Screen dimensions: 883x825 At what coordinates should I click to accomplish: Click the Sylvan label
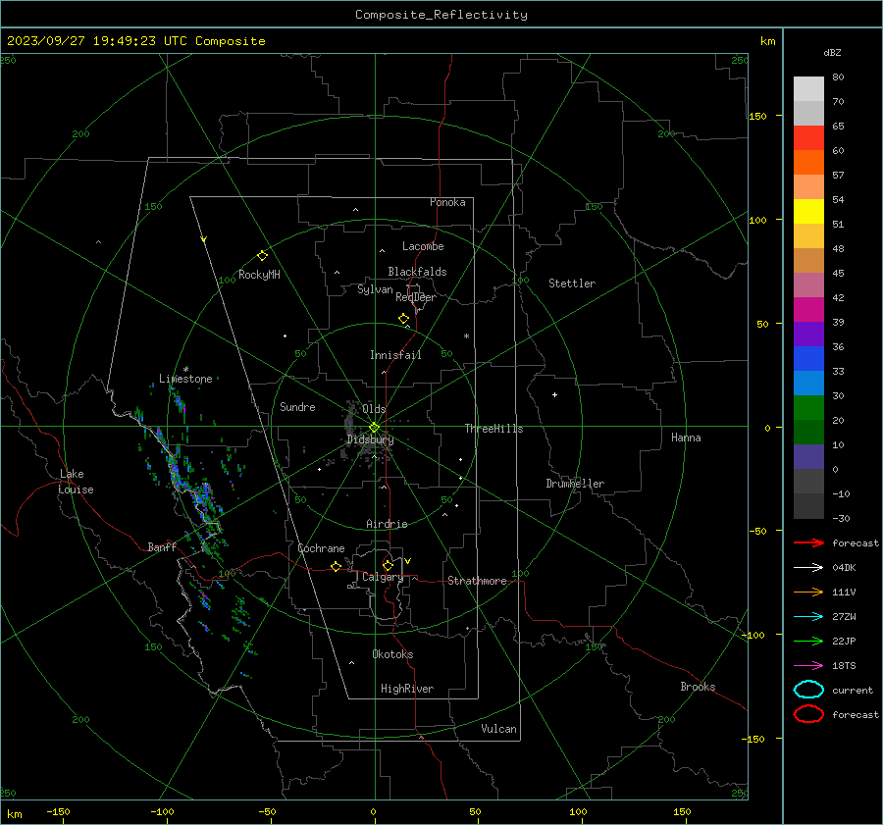(375, 289)
